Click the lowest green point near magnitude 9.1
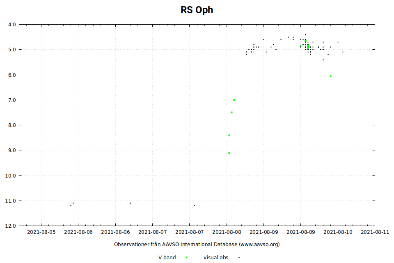The image size is (394, 263). coord(229,153)
